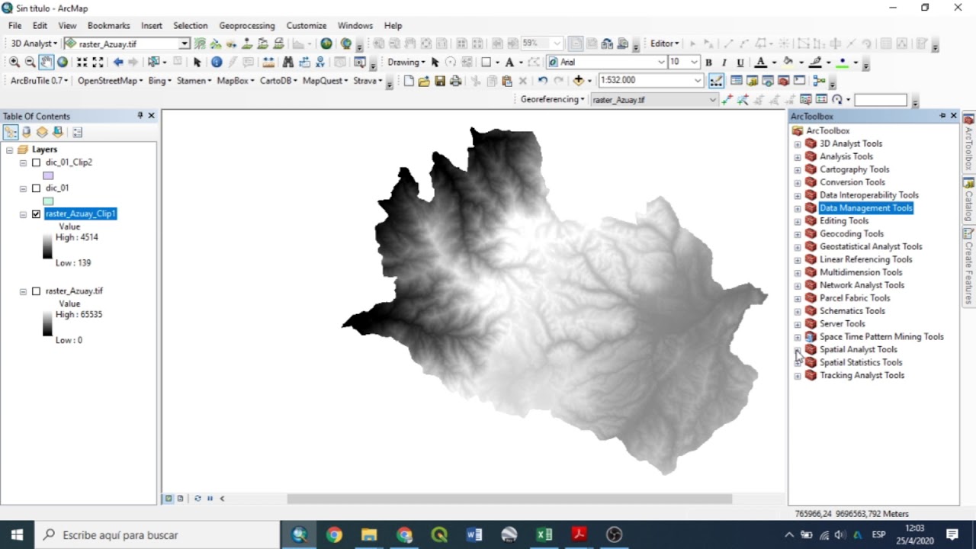
Task: Select the Zoom Out tool
Action: click(x=30, y=62)
